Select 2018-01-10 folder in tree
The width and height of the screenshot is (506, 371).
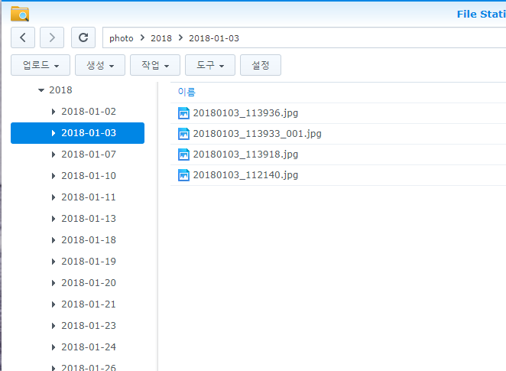click(89, 176)
